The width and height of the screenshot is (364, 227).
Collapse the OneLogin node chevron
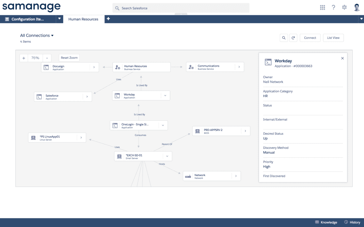tap(163, 125)
